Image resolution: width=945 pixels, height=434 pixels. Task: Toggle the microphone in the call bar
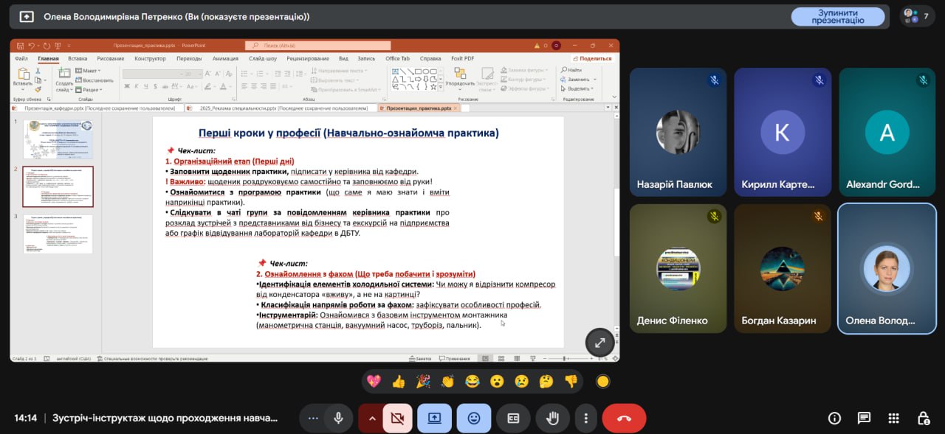[x=338, y=418]
